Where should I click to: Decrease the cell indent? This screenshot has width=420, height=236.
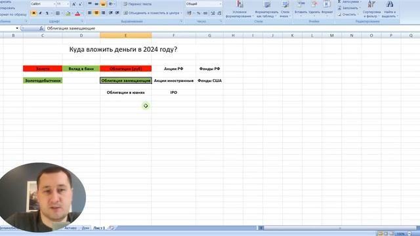111,13
